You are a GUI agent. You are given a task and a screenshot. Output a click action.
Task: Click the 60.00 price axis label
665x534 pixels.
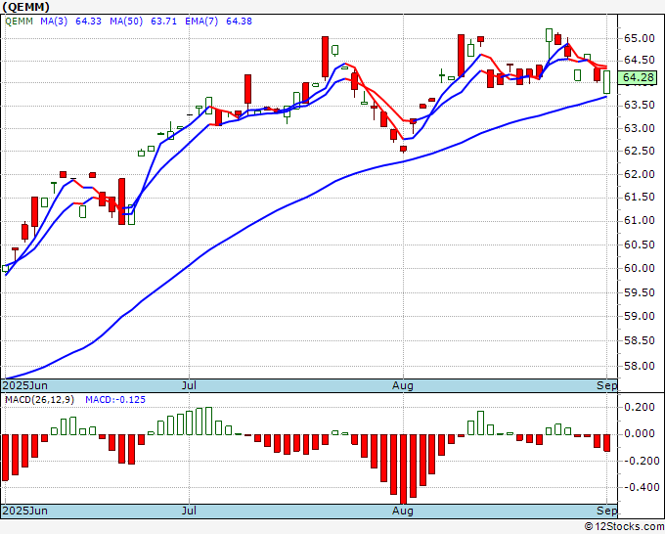tap(640, 268)
